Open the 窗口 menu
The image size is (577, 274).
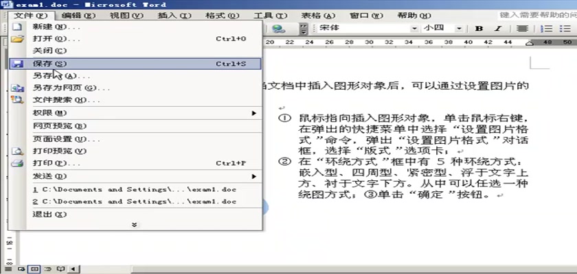click(367, 15)
